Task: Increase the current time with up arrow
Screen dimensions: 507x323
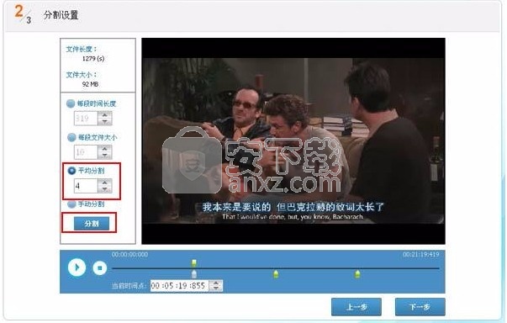Action: point(216,283)
